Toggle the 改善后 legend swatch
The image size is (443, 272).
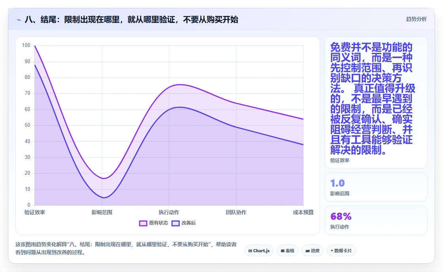176,223
